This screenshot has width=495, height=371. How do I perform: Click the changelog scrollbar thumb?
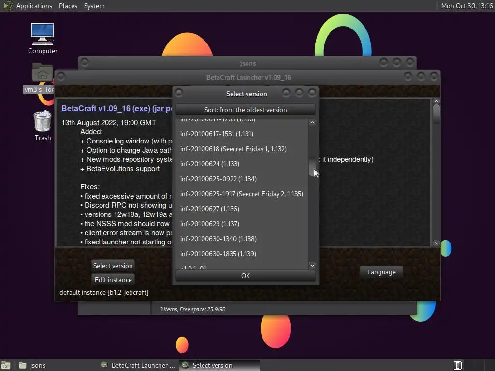click(437, 114)
